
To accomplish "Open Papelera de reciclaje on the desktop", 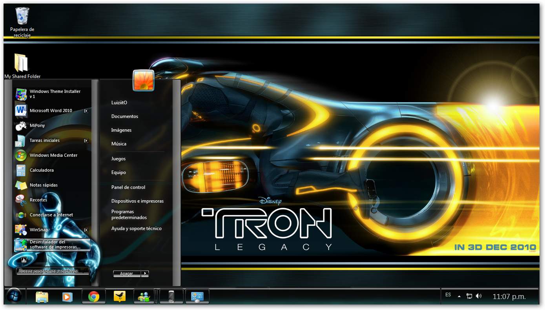I will 22,22.
